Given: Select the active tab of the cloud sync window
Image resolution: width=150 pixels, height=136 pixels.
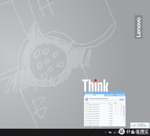Looking at the screenshot, I should (94, 95).
